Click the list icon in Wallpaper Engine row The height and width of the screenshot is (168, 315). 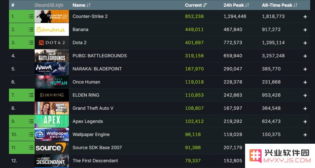click(31, 134)
